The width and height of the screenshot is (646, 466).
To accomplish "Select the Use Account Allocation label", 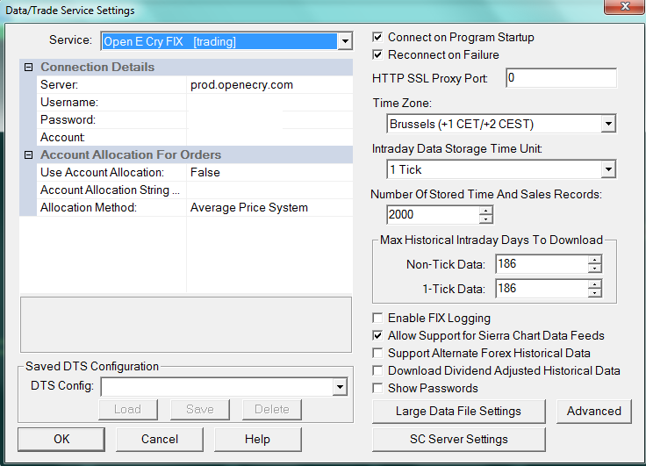I will click(102, 172).
